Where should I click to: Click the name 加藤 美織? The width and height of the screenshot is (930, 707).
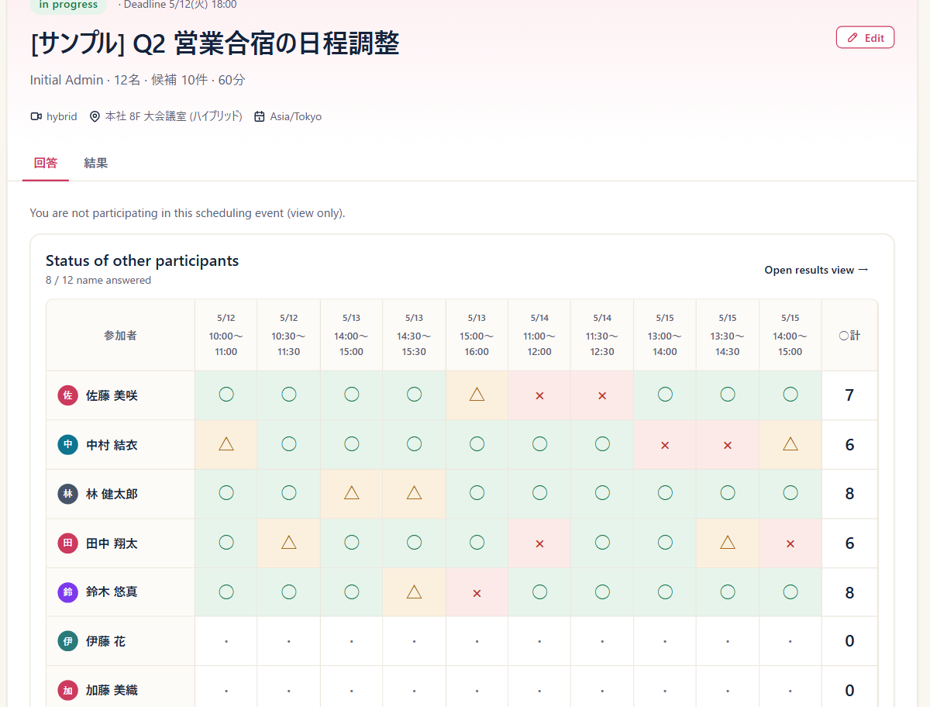click(x=112, y=690)
